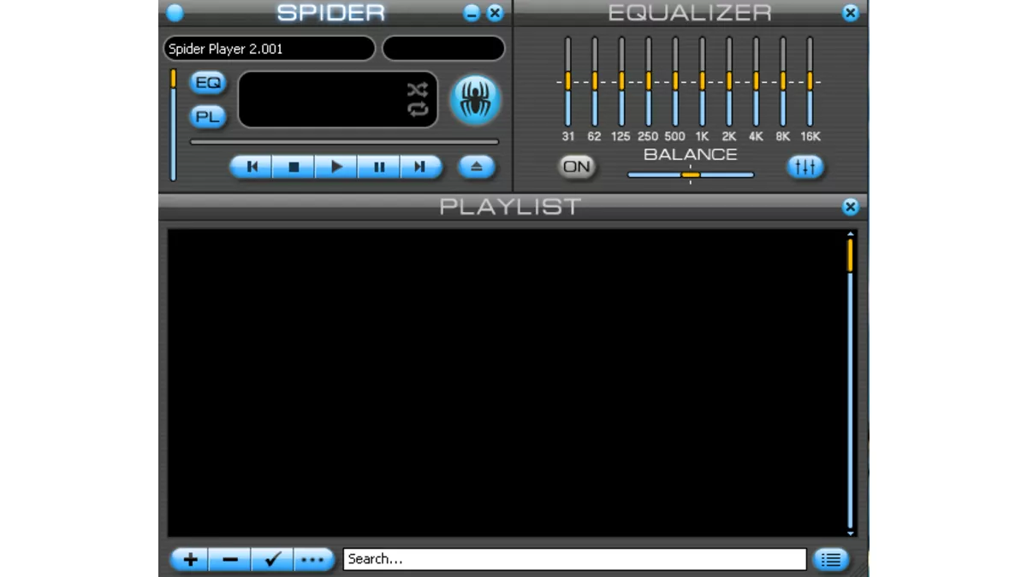
Task: Click the Spider Player 2.001 title field
Action: coord(268,49)
